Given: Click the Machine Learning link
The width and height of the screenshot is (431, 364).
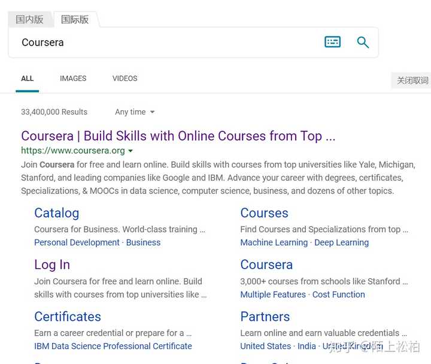Looking at the screenshot, I should pyautogui.click(x=274, y=242).
